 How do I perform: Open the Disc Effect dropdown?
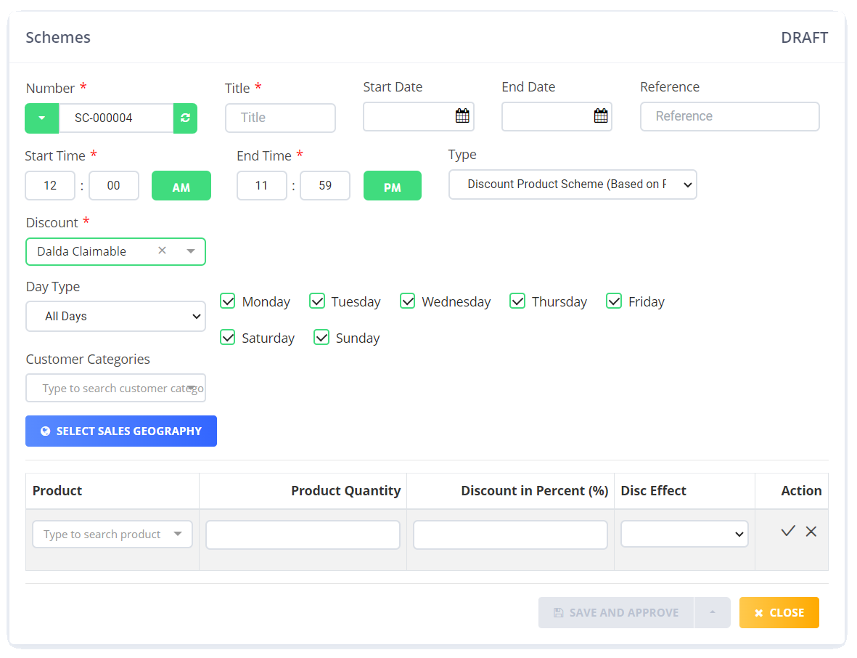pyautogui.click(x=684, y=534)
